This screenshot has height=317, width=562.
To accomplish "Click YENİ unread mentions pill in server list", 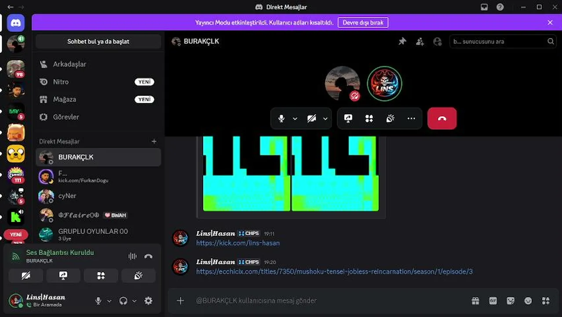I will (x=16, y=234).
